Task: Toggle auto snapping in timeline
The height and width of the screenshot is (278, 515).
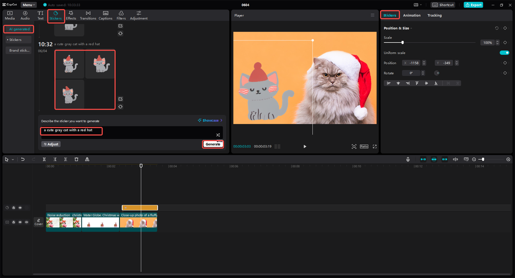Action: click(434, 159)
